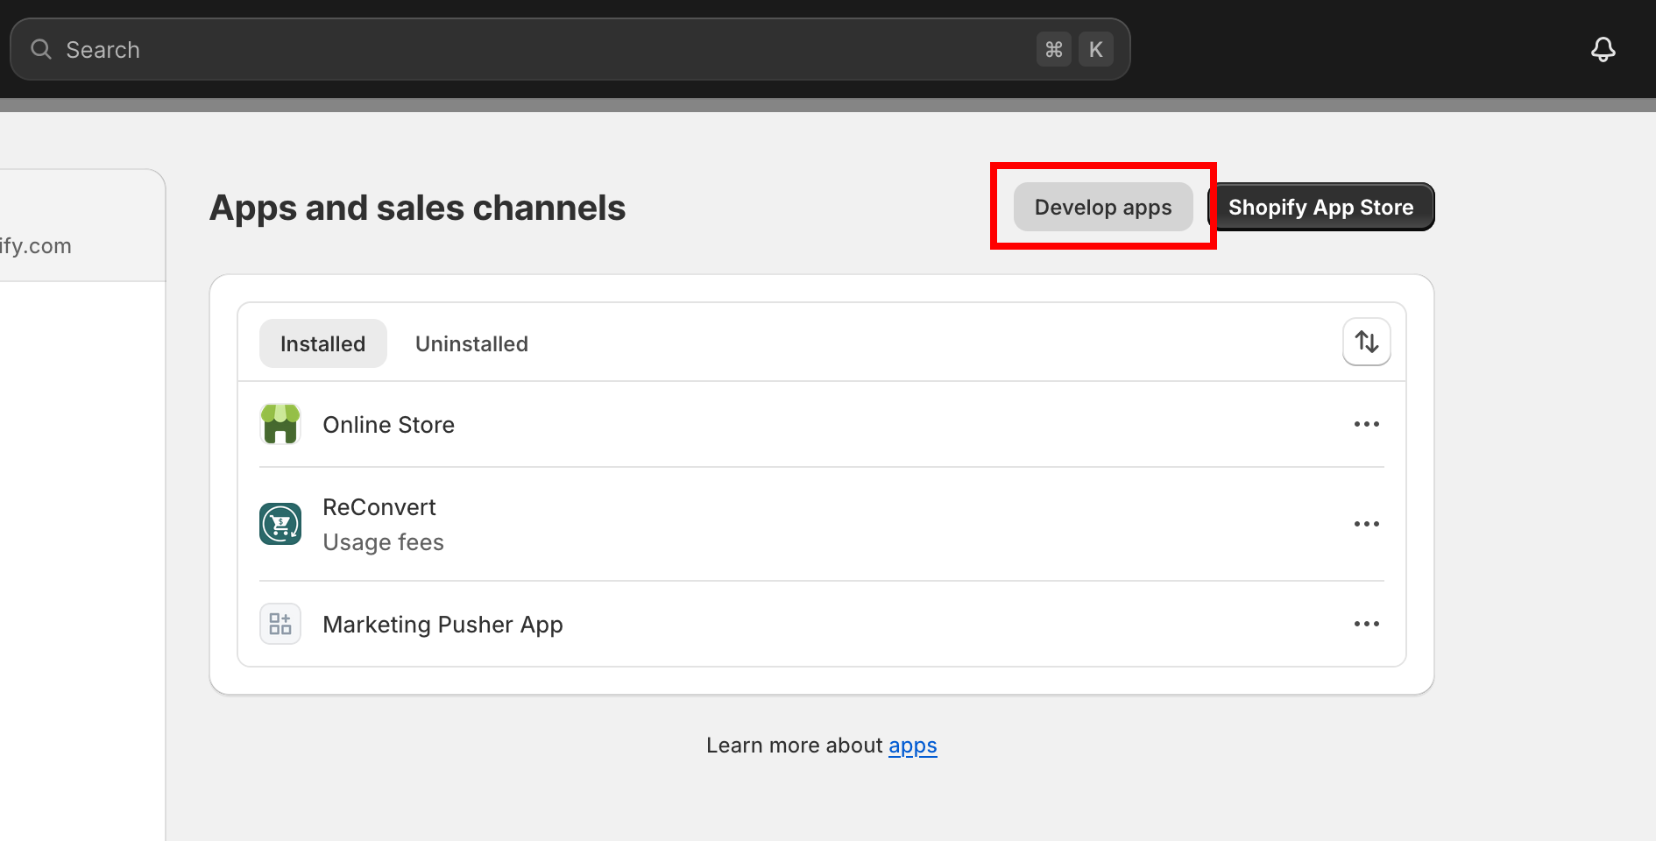
Task: Open the Marketing Pusher App icon
Action: (x=280, y=624)
